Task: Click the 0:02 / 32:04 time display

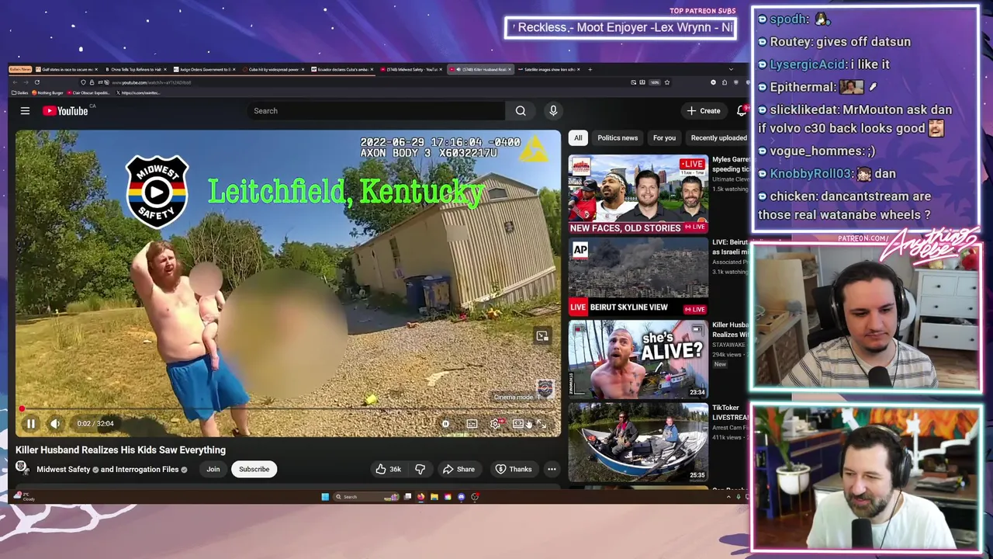Action: [95, 424]
